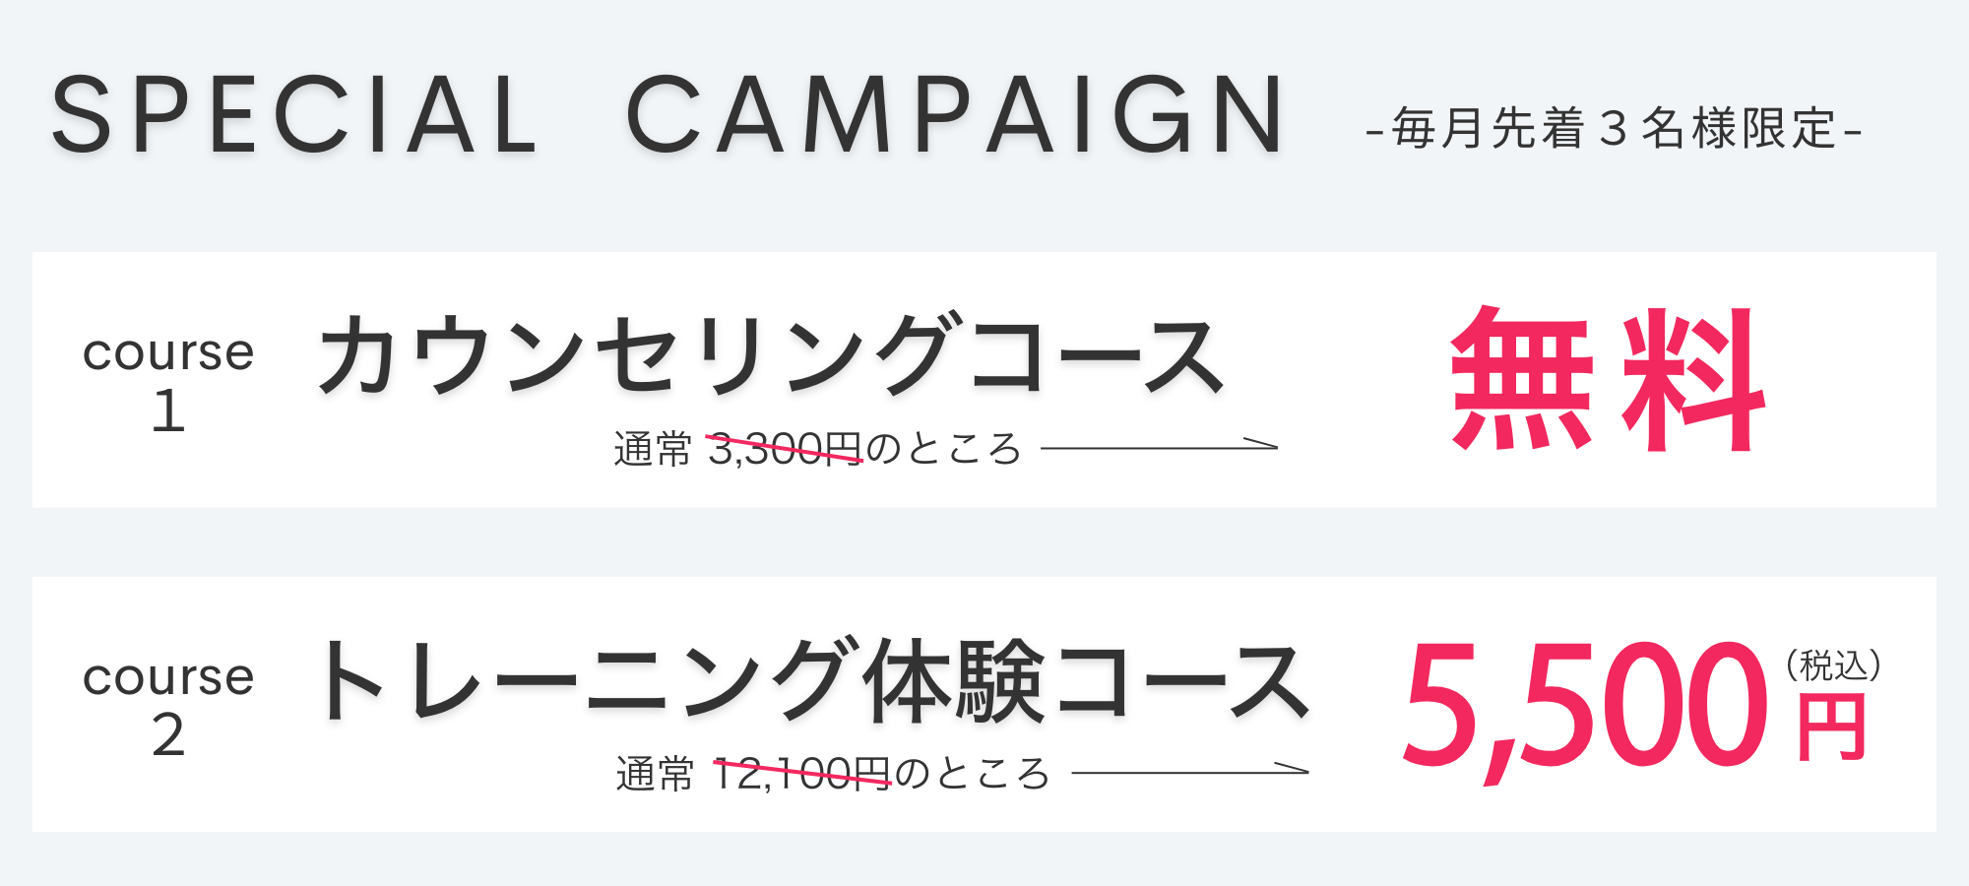Select the カウンセリングコース title
The image size is (1969, 886).
click(x=771, y=354)
